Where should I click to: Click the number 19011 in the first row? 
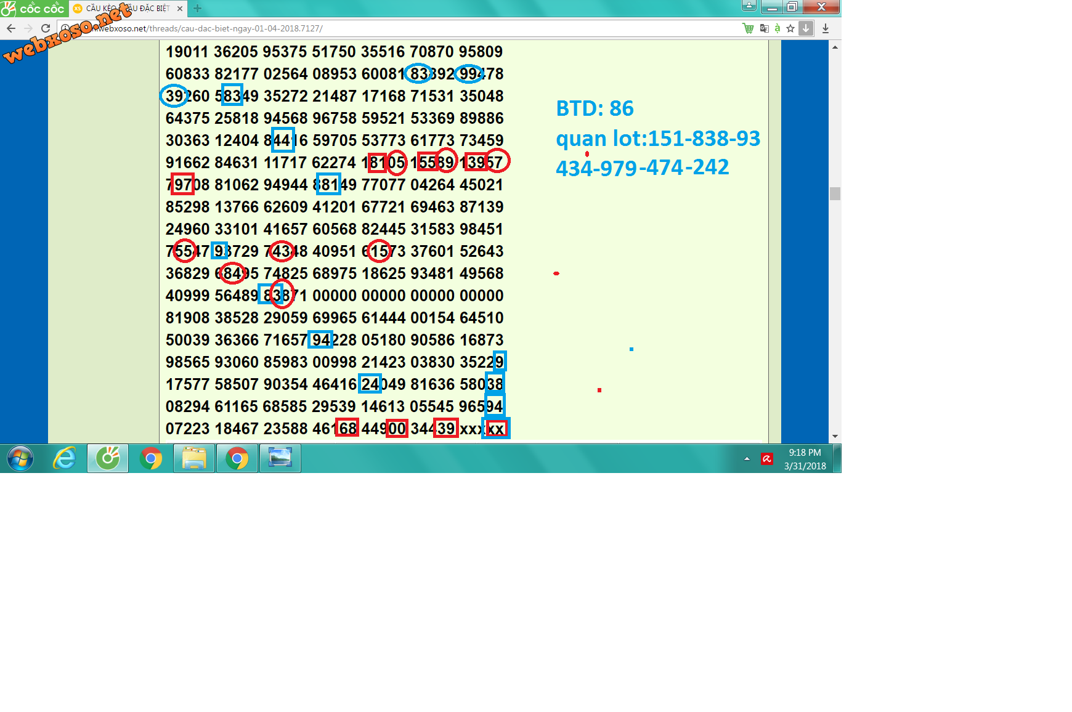188,52
